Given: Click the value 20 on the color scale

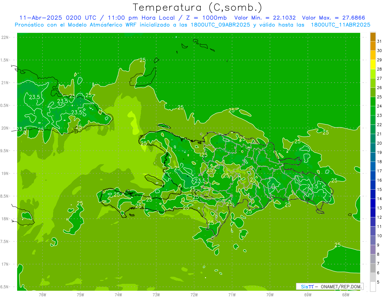Looking at the screenshot, I should [x=380, y=143].
